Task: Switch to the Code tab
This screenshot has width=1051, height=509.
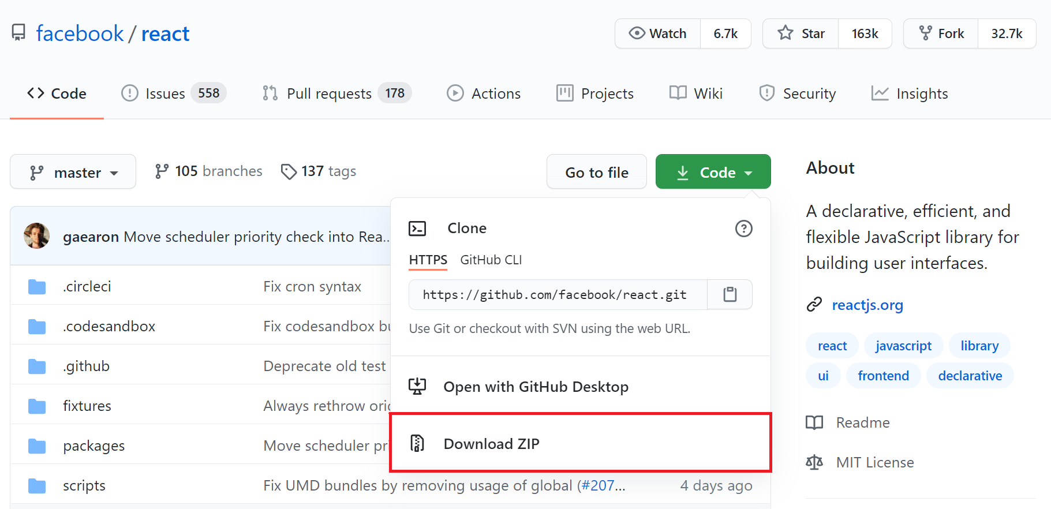Action: click(x=57, y=93)
